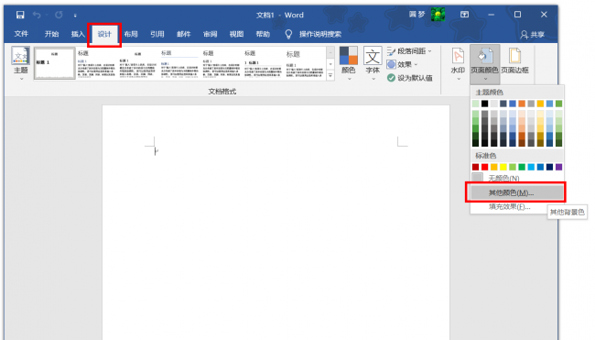Image resolution: width=595 pixels, height=340 pixels.
Task: Select the 设计 Design tab
Action: point(104,34)
